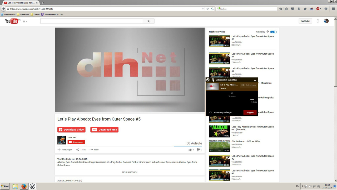Screen dimensions: 337x190
Task: Click the 100% load level indicator
Action: [254, 102]
